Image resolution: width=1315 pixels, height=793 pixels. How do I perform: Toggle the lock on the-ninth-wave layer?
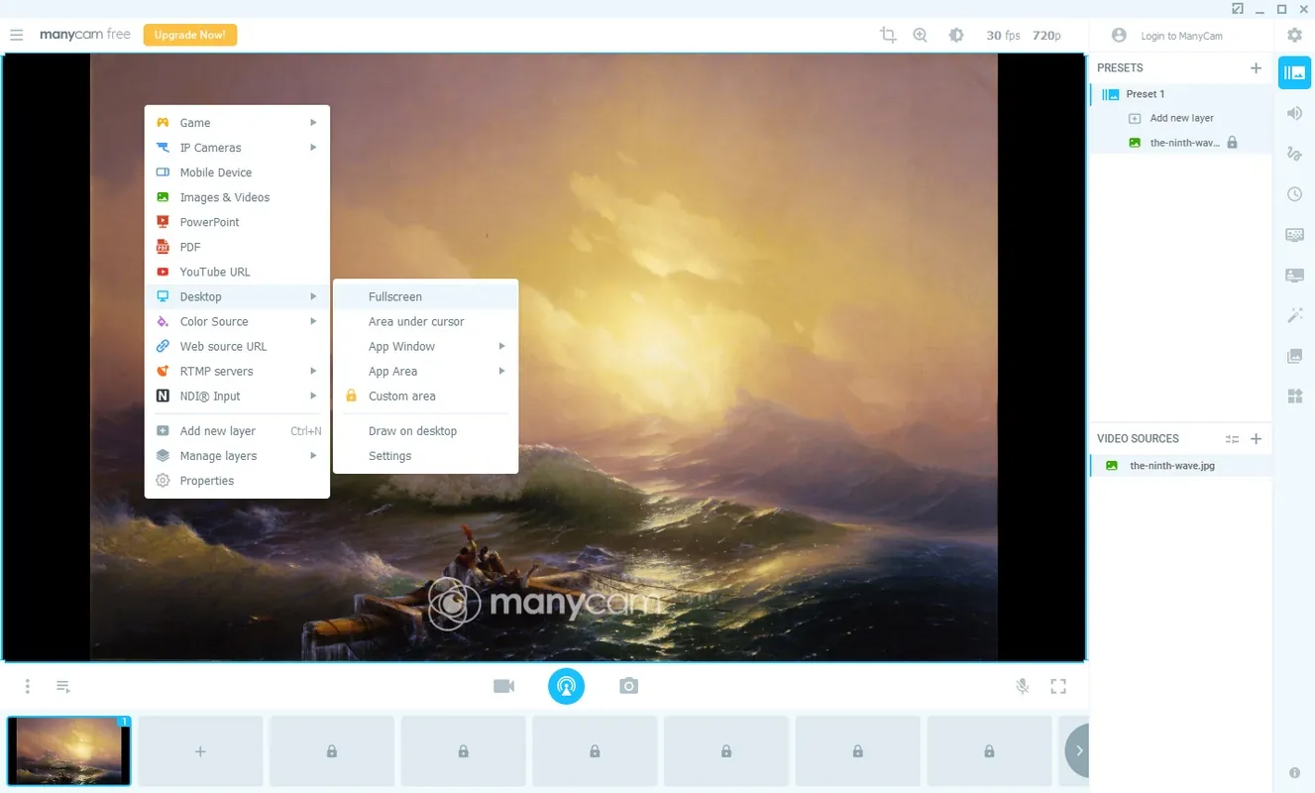tap(1233, 143)
